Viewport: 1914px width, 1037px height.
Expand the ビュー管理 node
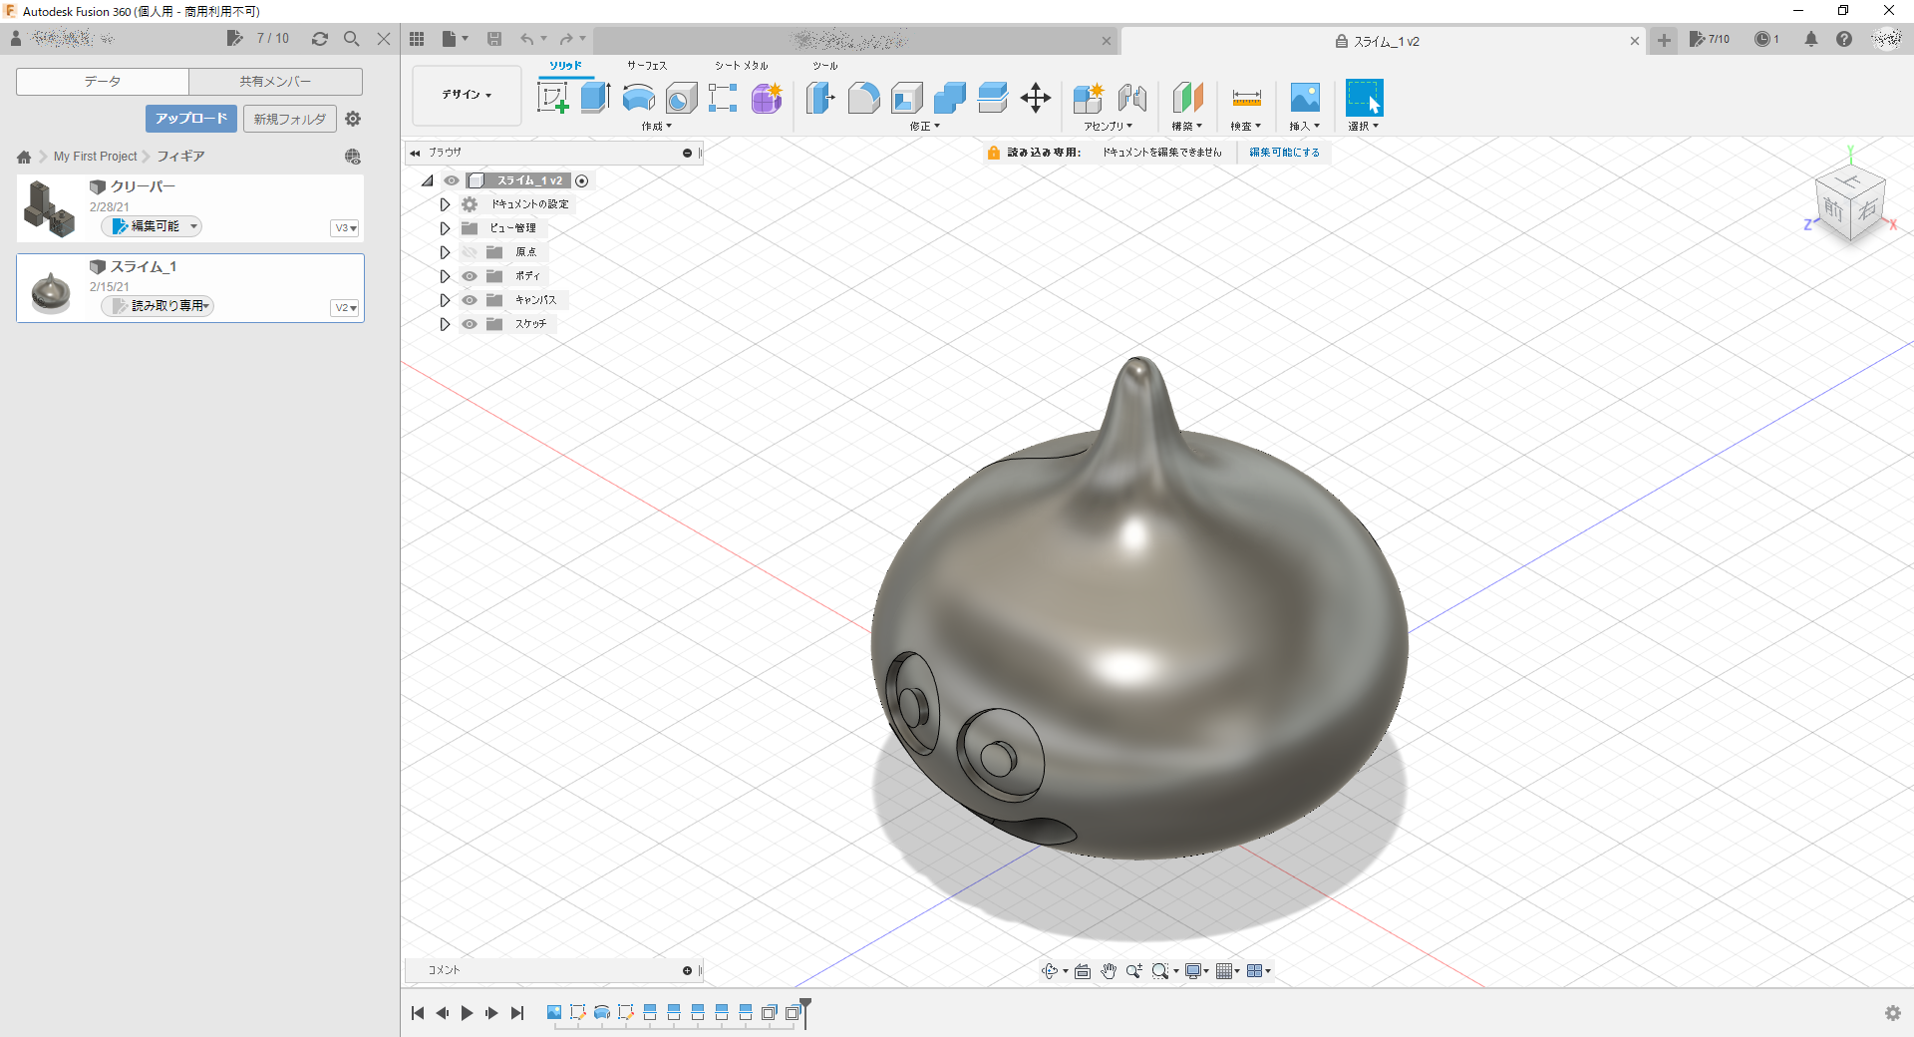coord(445,228)
